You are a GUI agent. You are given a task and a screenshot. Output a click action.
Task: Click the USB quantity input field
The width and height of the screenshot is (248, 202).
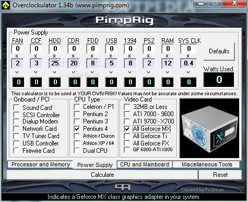(x=112, y=49)
